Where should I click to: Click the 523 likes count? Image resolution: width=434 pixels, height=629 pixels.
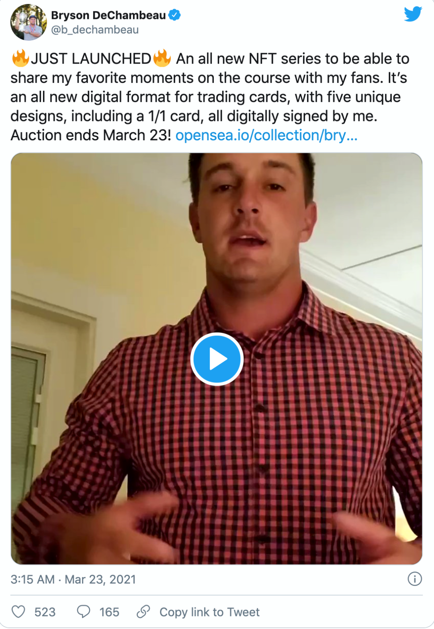(45, 612)
